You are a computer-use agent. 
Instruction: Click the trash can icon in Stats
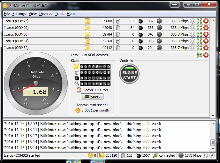click(x=77, y=72)
